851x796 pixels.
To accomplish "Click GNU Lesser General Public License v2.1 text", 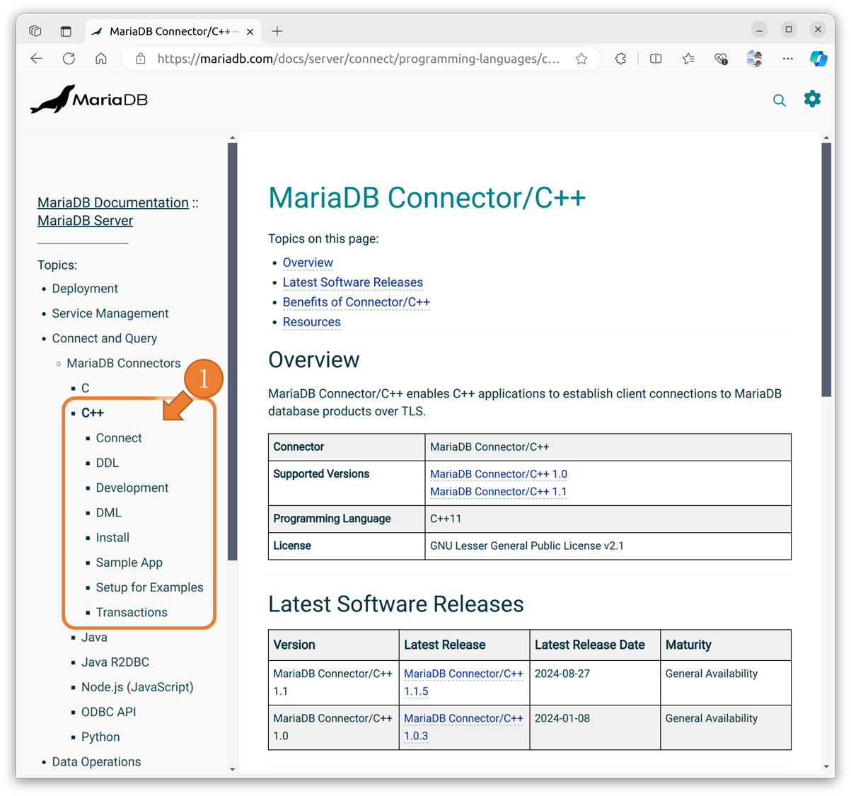I will pyautogui.click(x=527, y=546).
